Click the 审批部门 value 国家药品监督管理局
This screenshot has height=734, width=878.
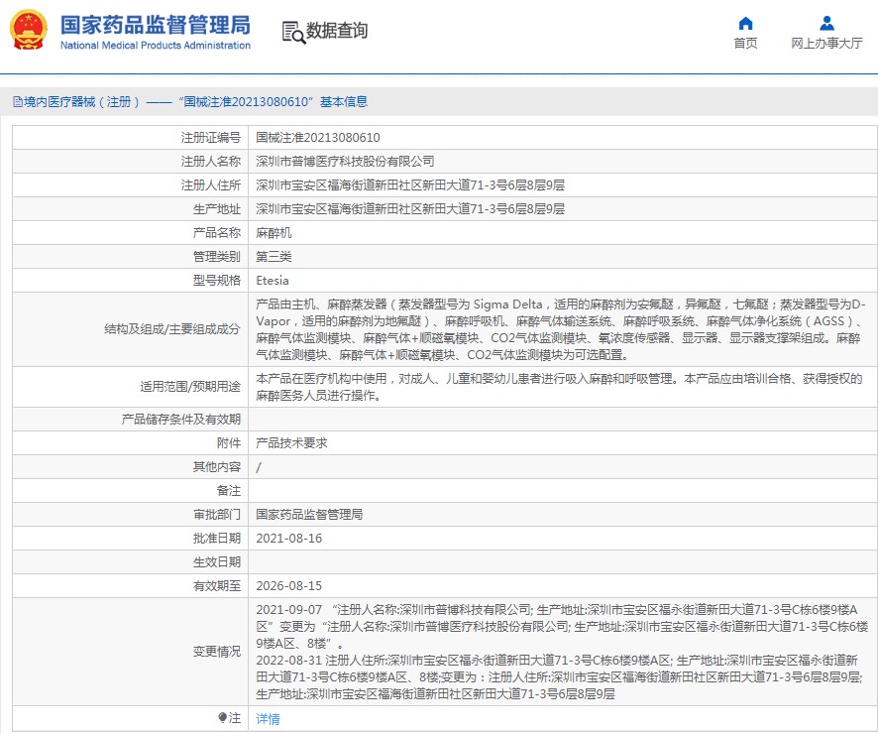point(309,515)
